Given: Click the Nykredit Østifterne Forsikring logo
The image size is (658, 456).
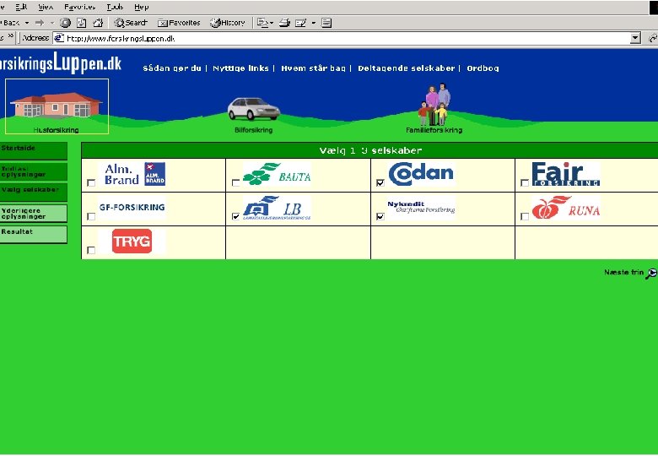Looking at the screenshot, I should [421, 208].
